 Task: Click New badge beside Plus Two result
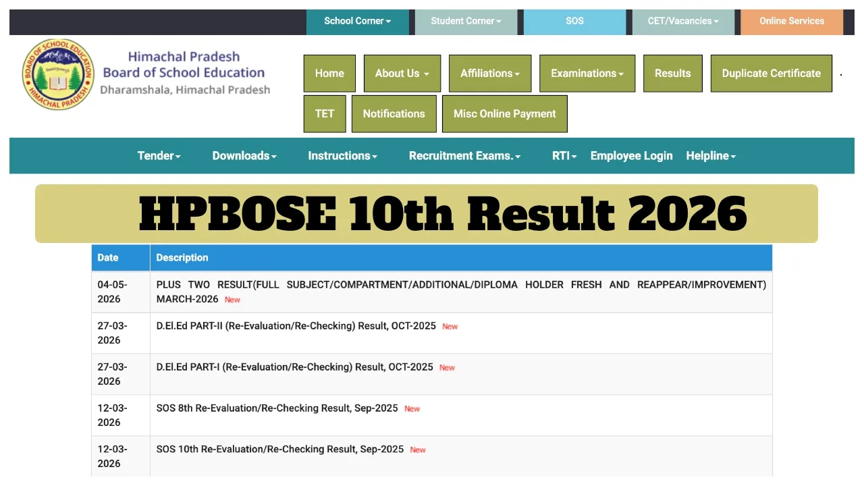[232, 300]
